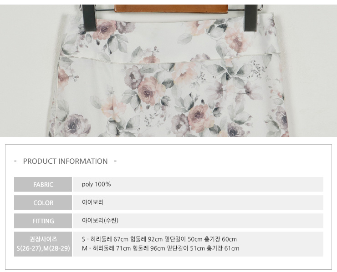
Task: Select the COLOR label cell
Action: click(x=43, y=203)
